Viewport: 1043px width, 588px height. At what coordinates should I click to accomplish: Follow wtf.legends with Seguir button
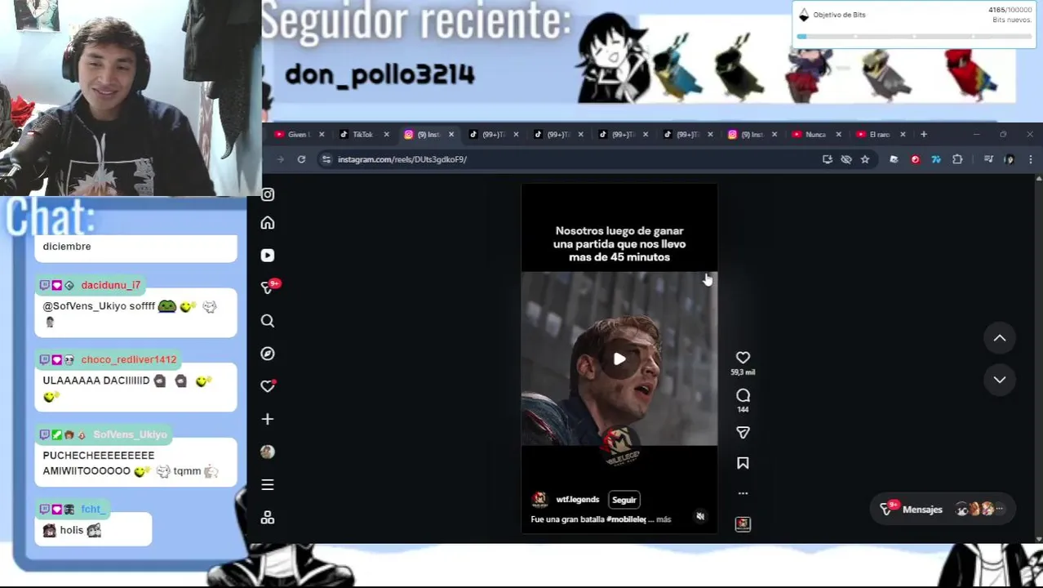pyautogui.click(x=624, y=500)
